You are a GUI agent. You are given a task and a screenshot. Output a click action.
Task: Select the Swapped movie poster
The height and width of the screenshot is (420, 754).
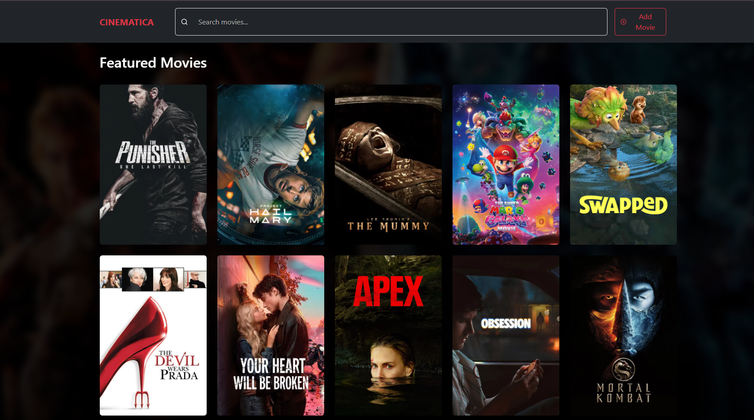point(624,165)
